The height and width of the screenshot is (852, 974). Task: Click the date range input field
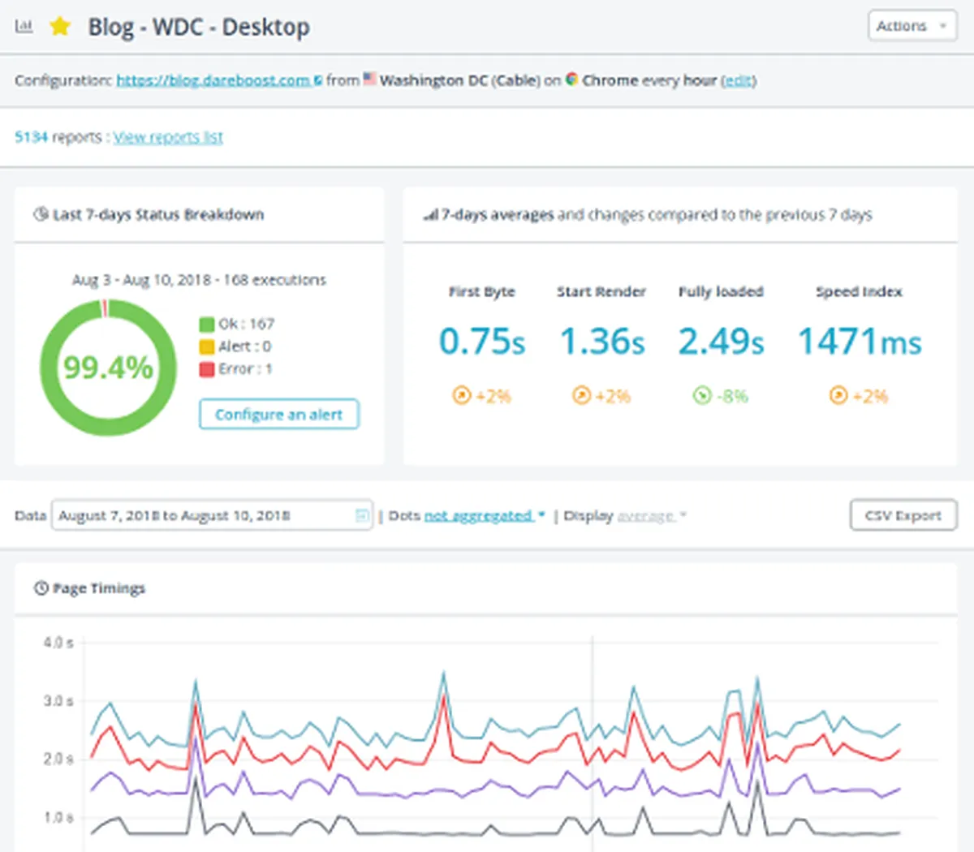click(212, 515)
